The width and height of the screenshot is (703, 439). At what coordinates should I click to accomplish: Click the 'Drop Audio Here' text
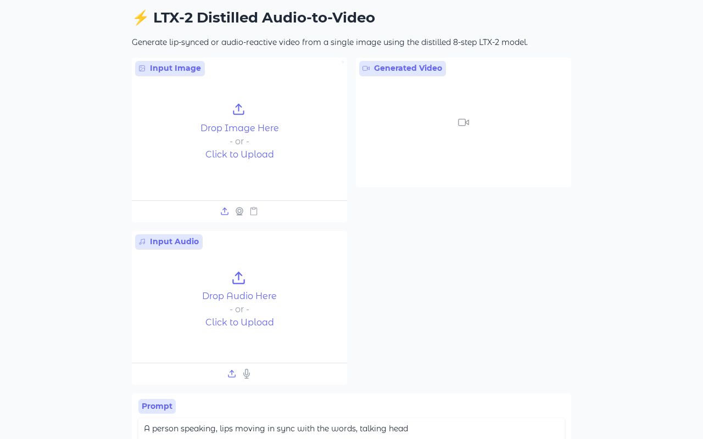(239, 296)
